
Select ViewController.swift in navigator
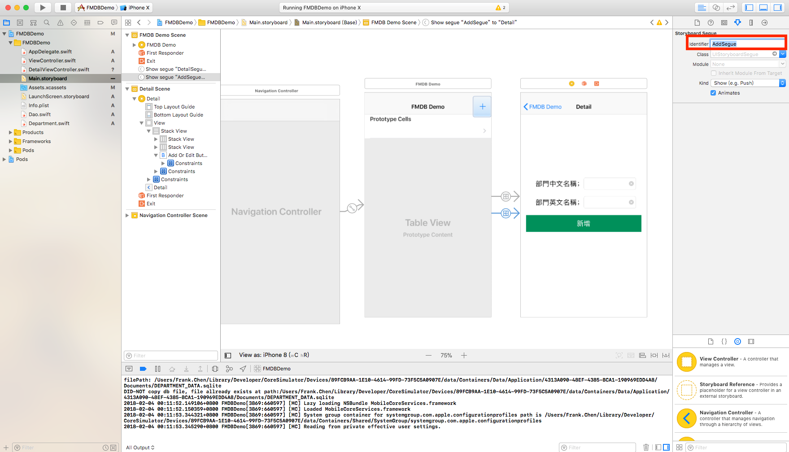point(52,61)
